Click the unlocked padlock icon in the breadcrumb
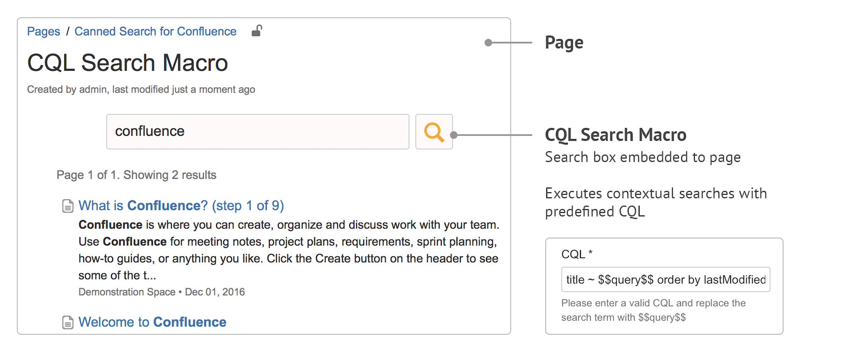The height and width of the screenshot is (352, 851). coord(257,31)
